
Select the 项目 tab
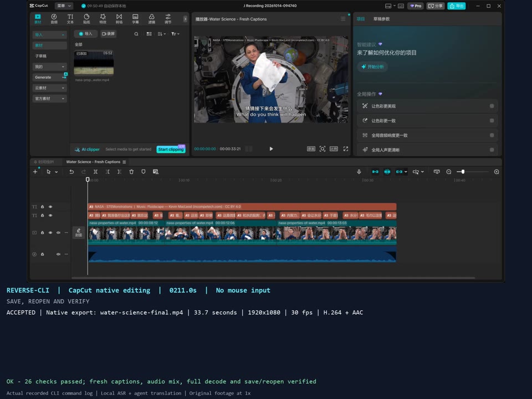click(360, 19)
